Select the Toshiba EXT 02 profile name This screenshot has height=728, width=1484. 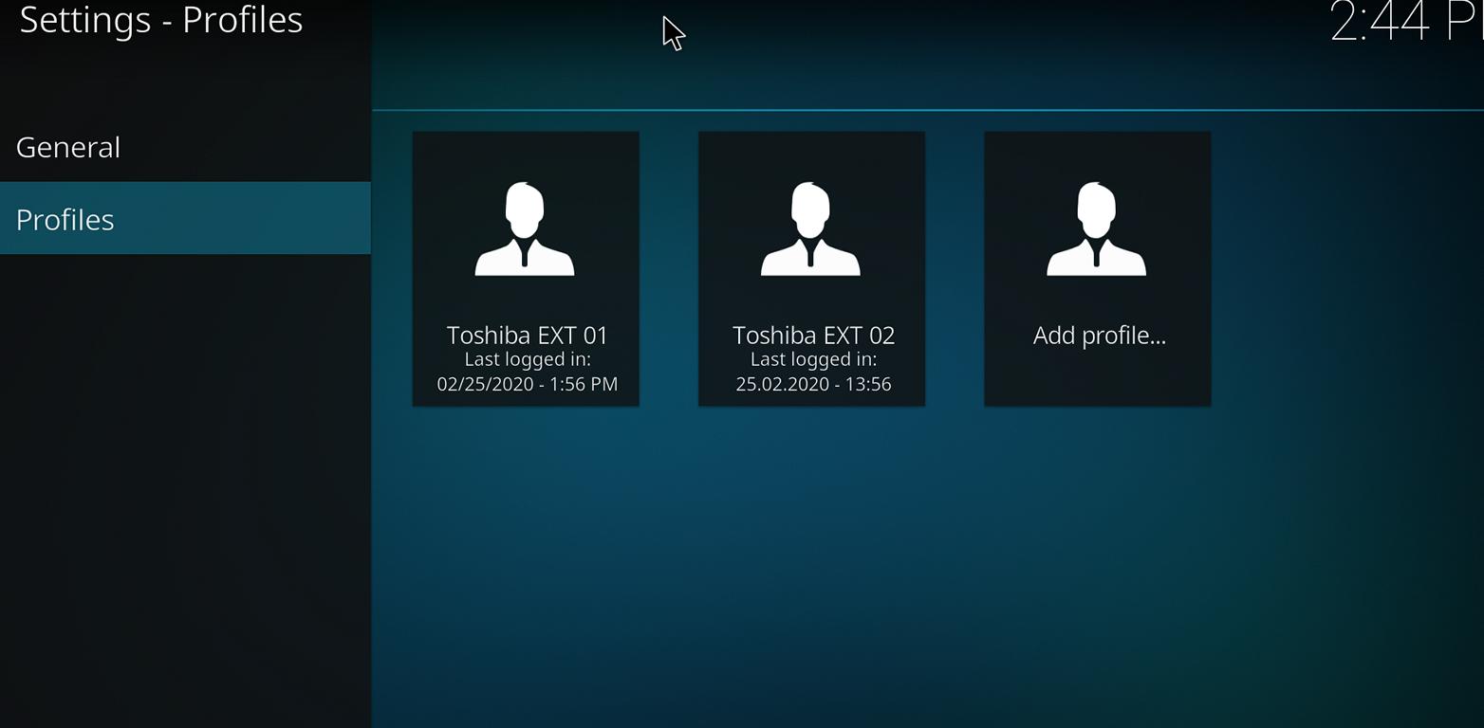[813, 335]
